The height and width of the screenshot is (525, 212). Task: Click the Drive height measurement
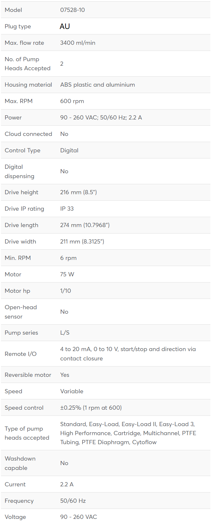pos(78,192)
